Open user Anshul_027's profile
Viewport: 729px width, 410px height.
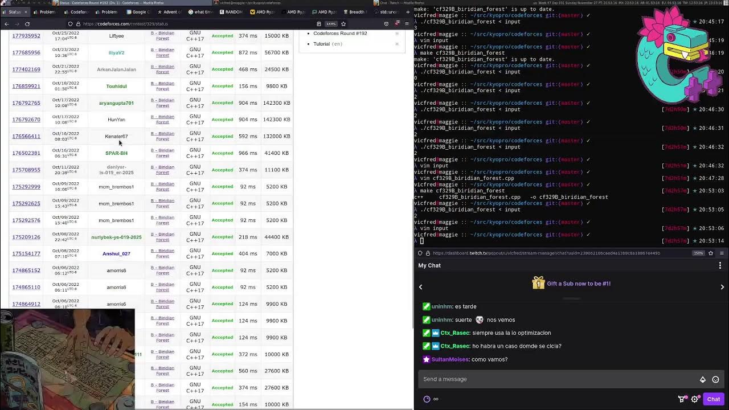pos(116,253)
